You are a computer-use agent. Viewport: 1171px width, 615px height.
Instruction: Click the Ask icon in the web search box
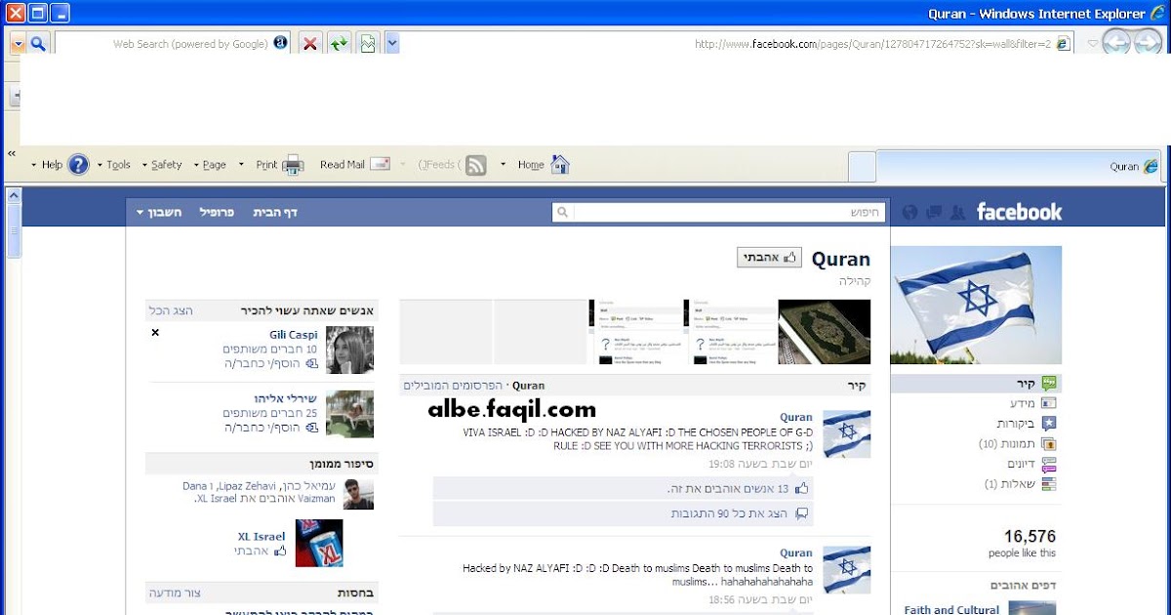pyautogui.click(x=280, y=43)
